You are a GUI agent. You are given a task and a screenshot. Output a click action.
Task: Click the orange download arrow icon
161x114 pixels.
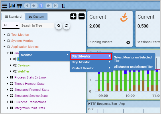pyautogui.click(x=124, y=17)
